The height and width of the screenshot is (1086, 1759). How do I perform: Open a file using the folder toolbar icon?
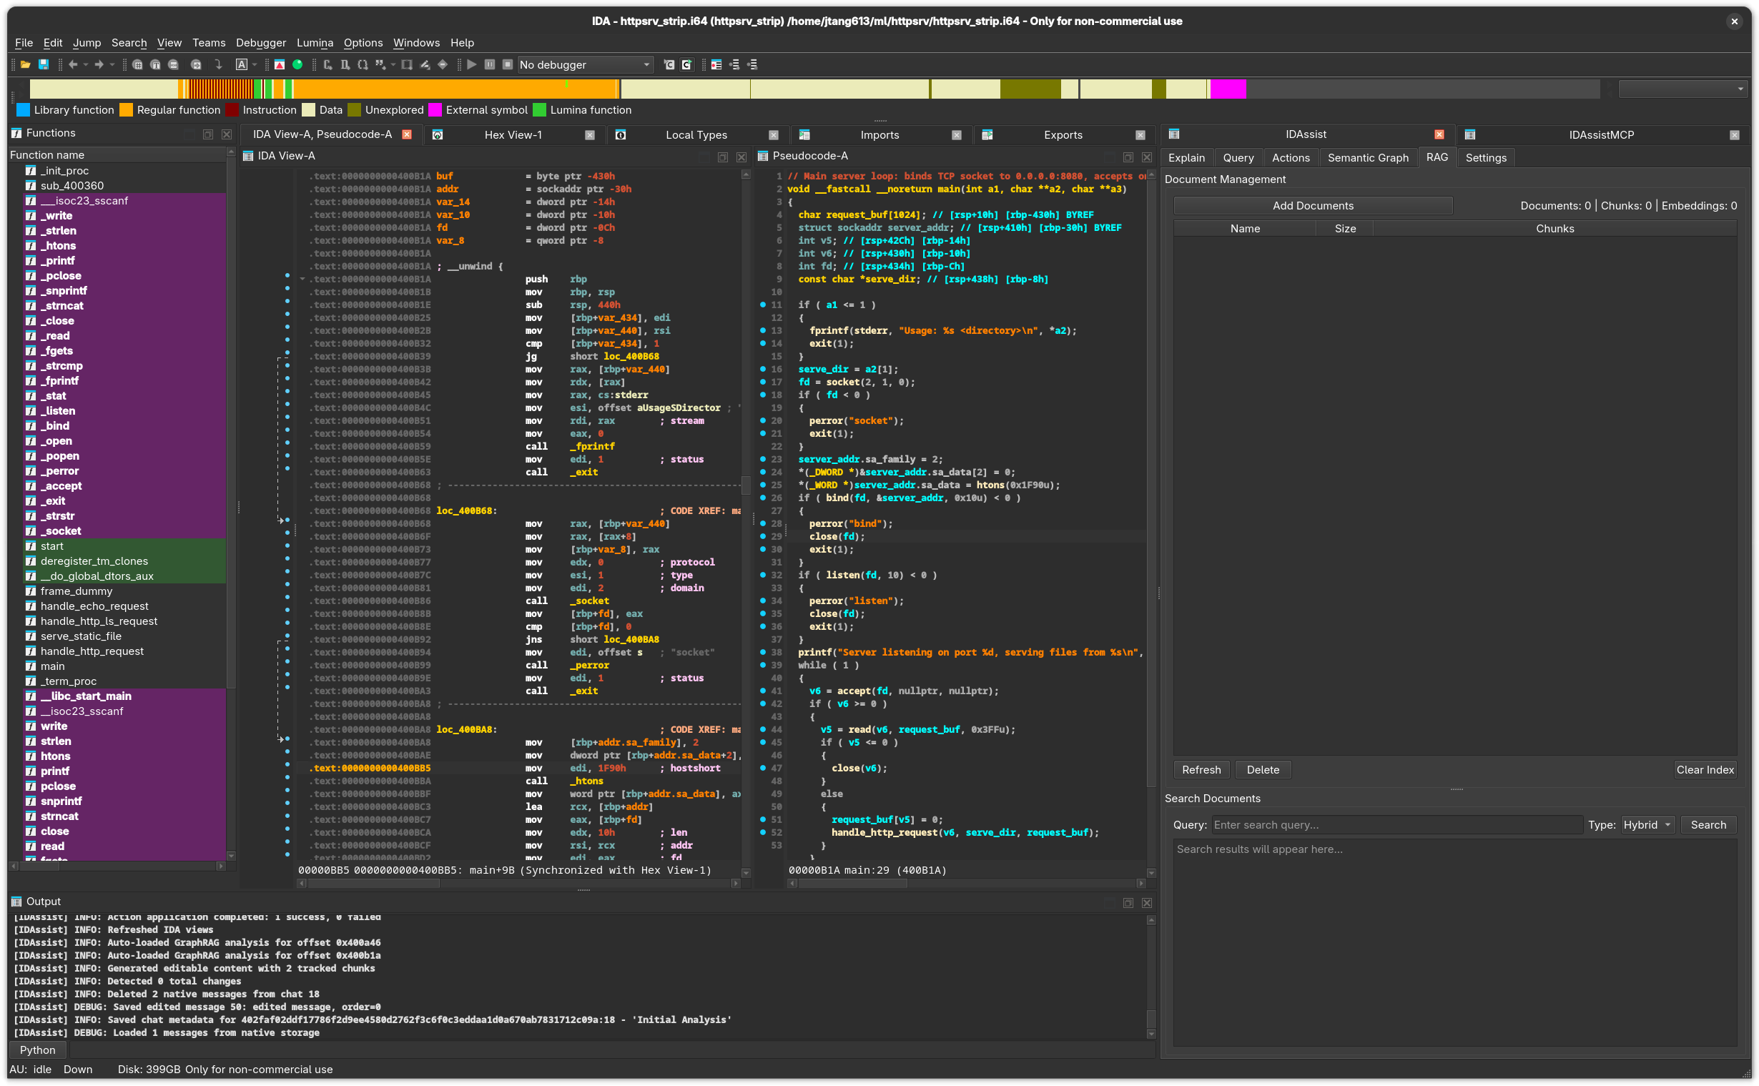click(25, 64)
